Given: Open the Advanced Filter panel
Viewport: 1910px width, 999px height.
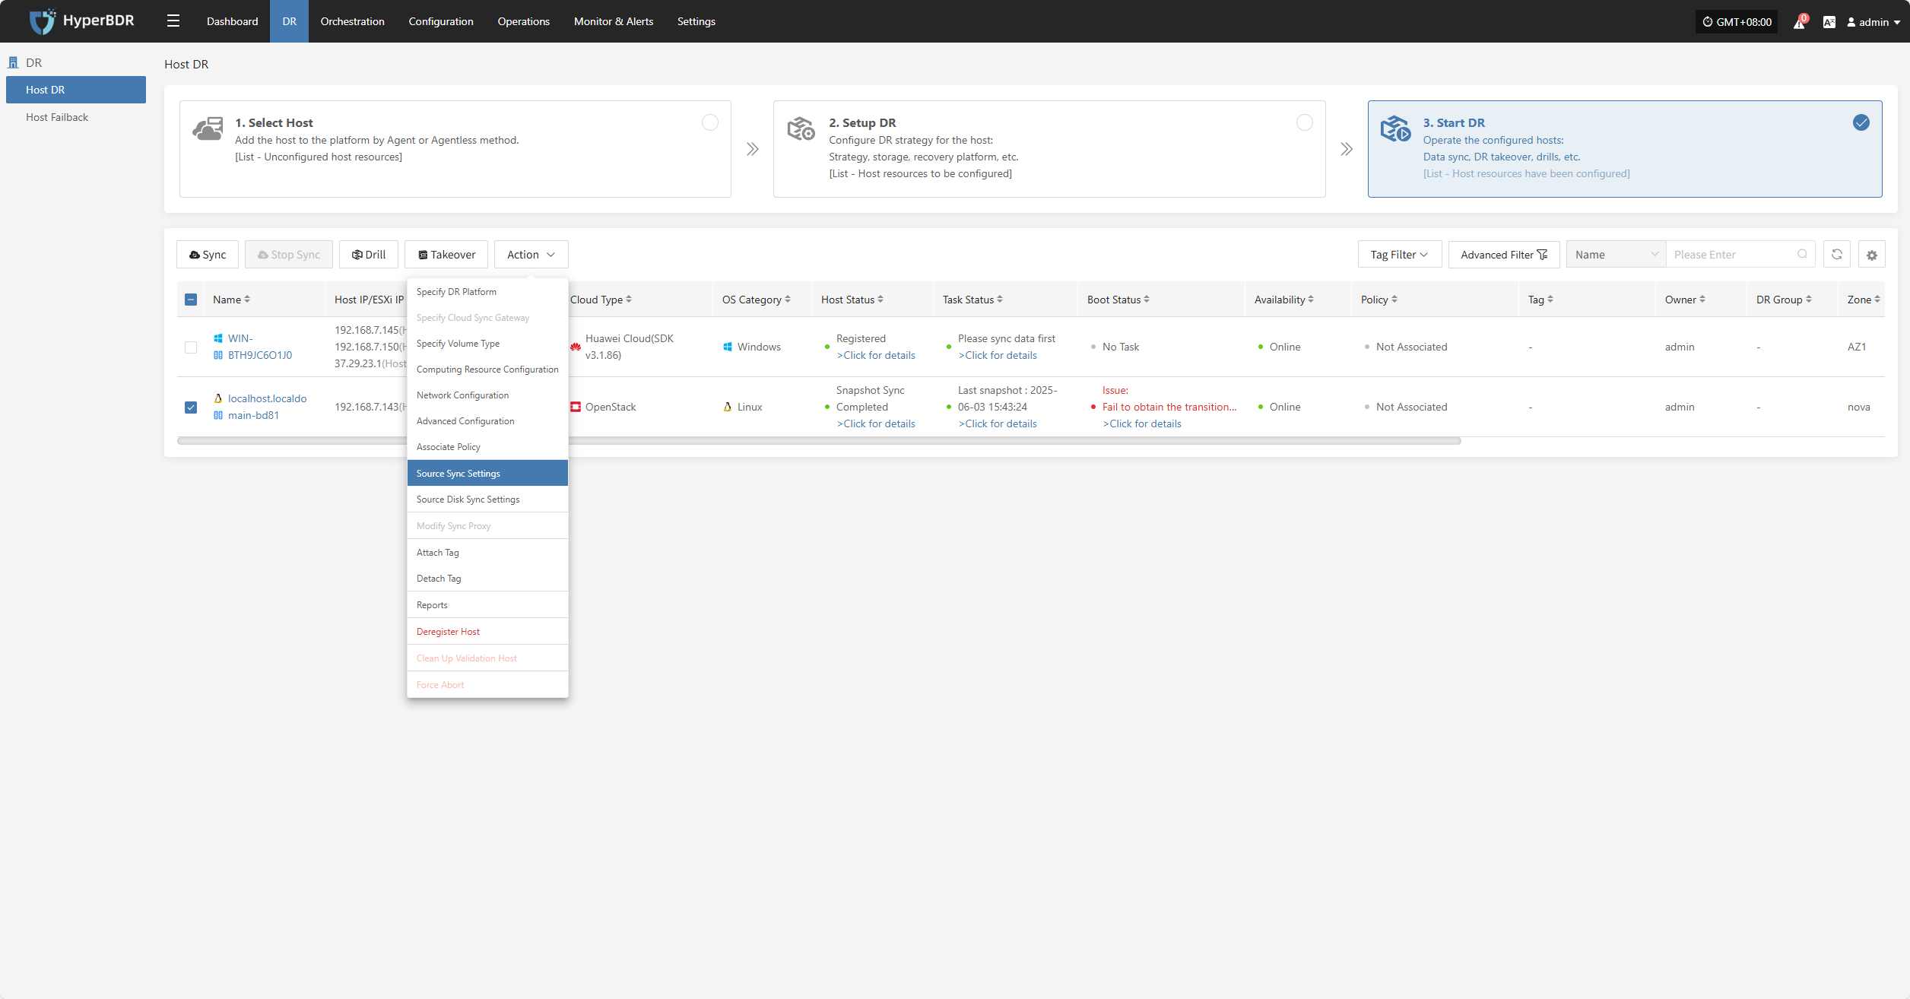Looking at the screenshot, I should pyautogui.click(x=1504, y=255).
